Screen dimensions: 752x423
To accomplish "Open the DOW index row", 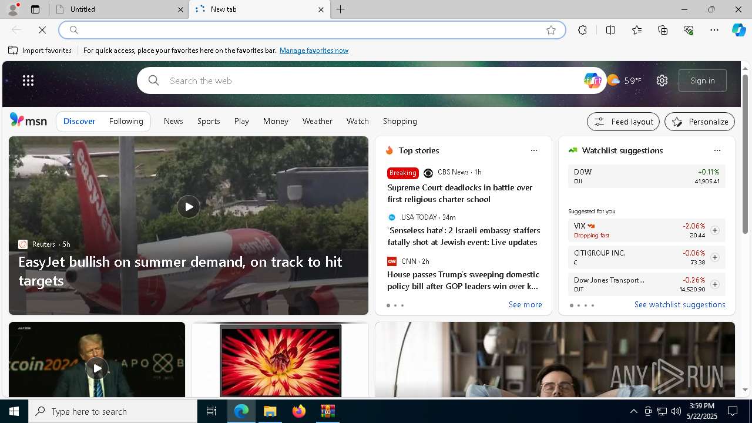I will 647,176.
